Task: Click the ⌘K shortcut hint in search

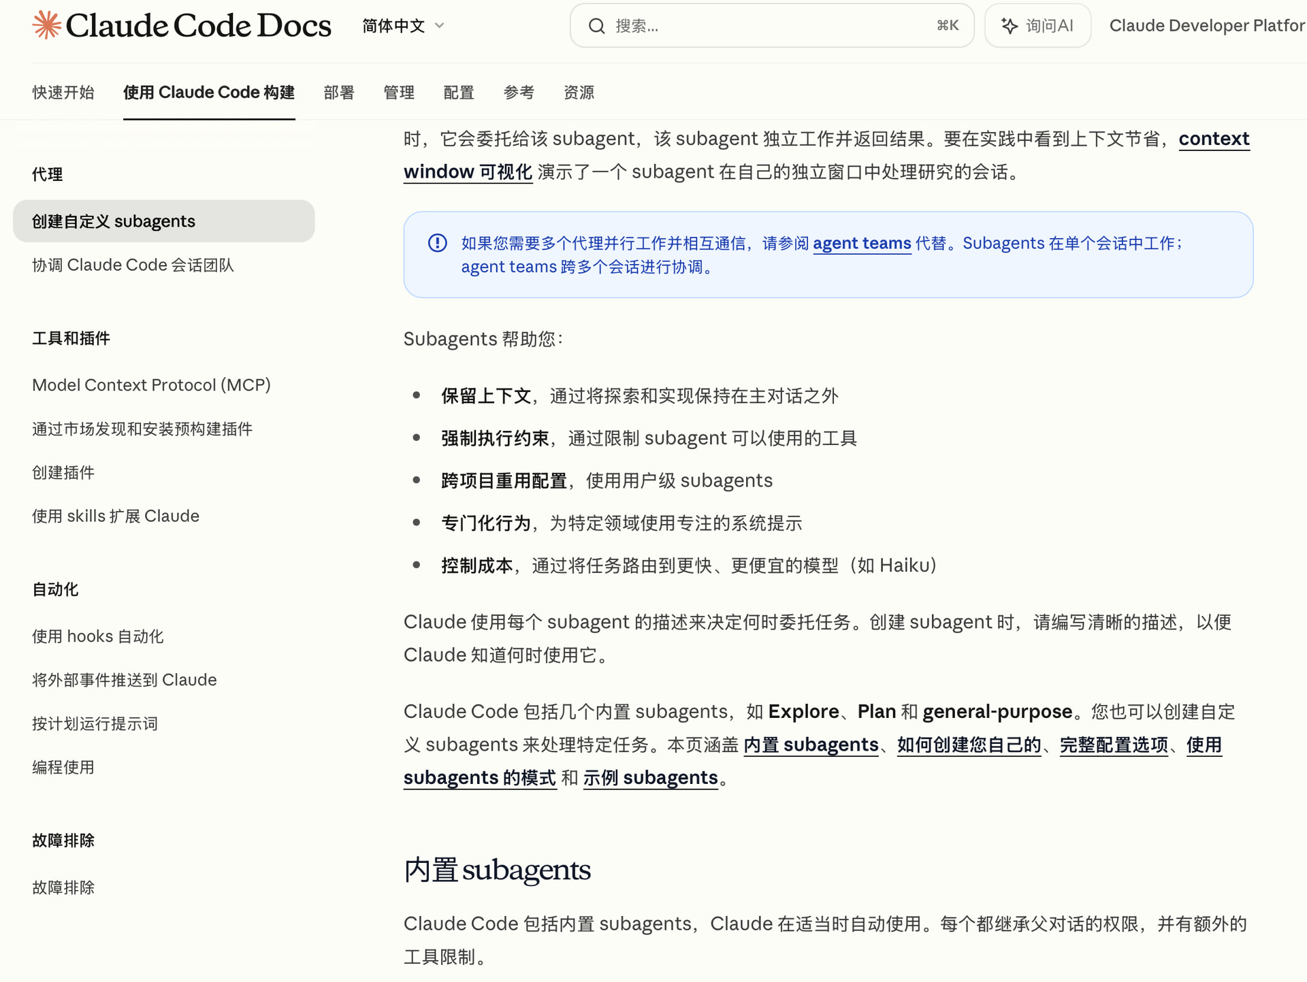Action: 948,26
